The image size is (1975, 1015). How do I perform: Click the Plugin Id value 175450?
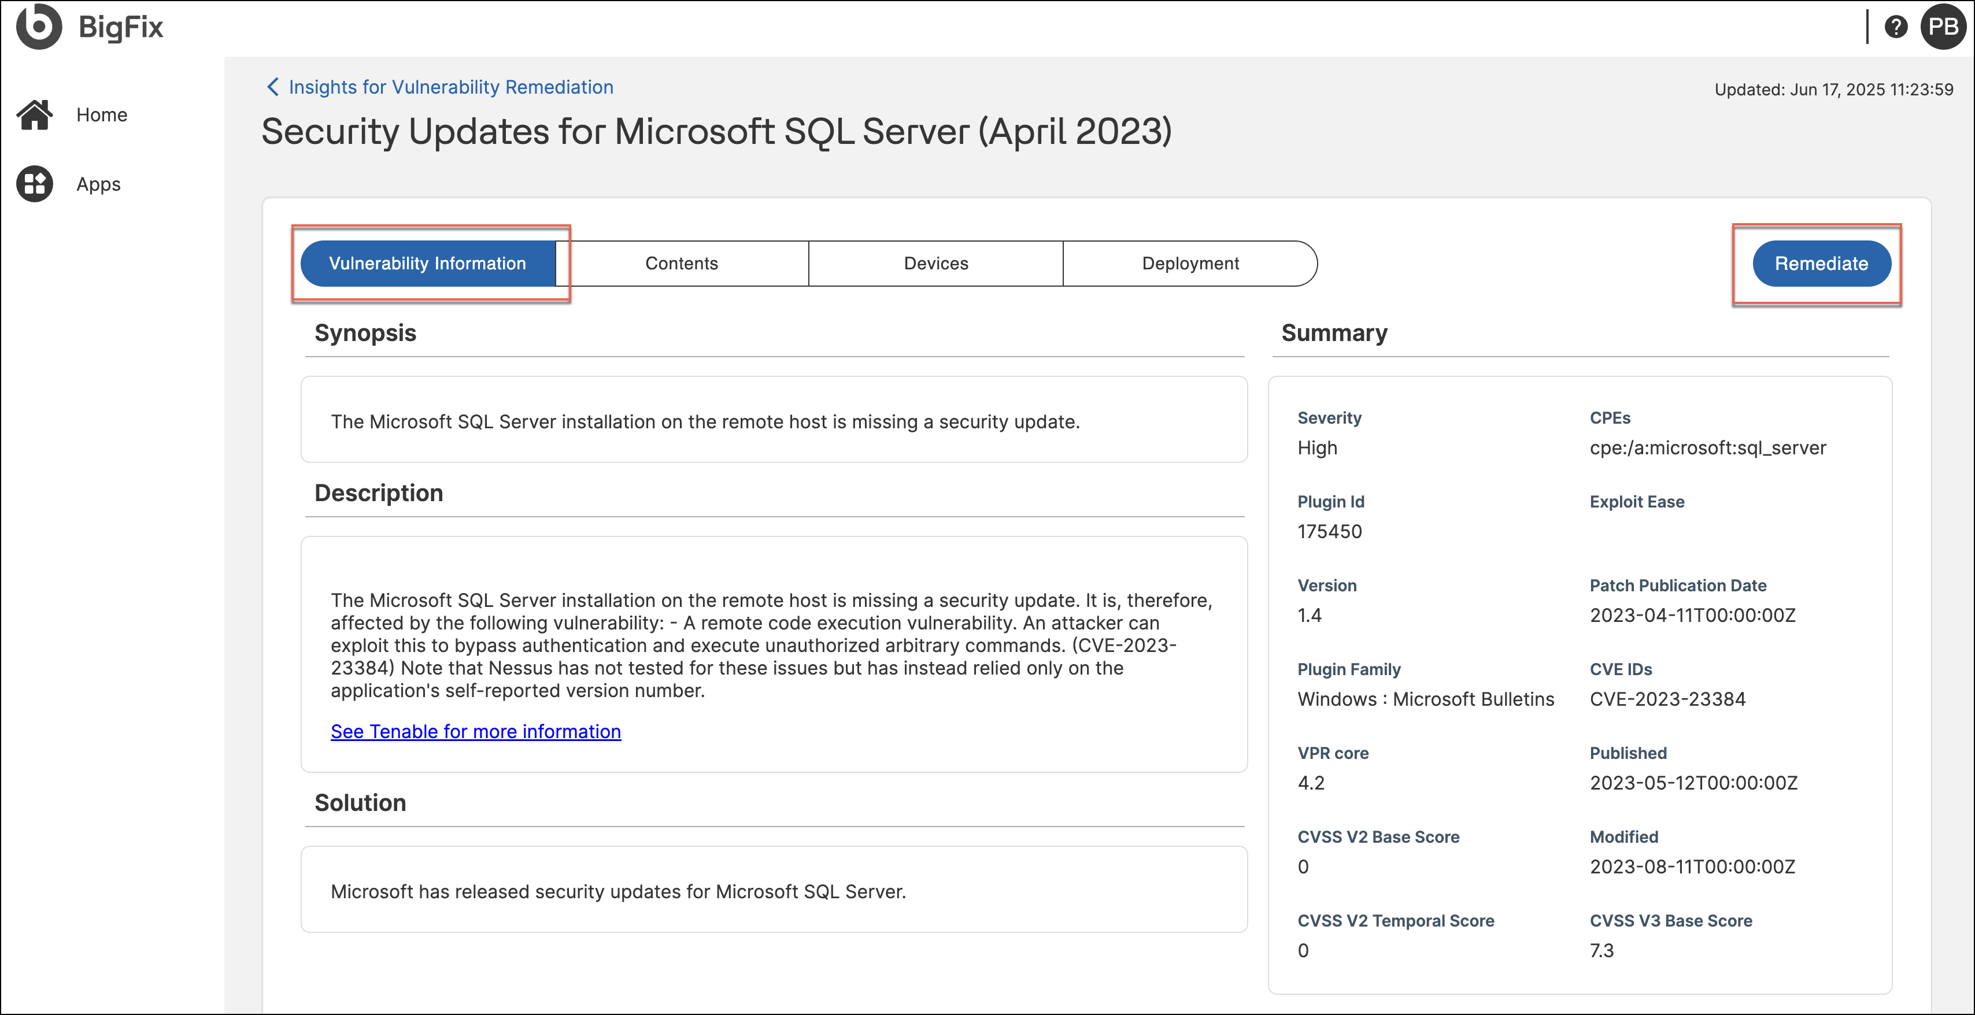(1329, 531)
